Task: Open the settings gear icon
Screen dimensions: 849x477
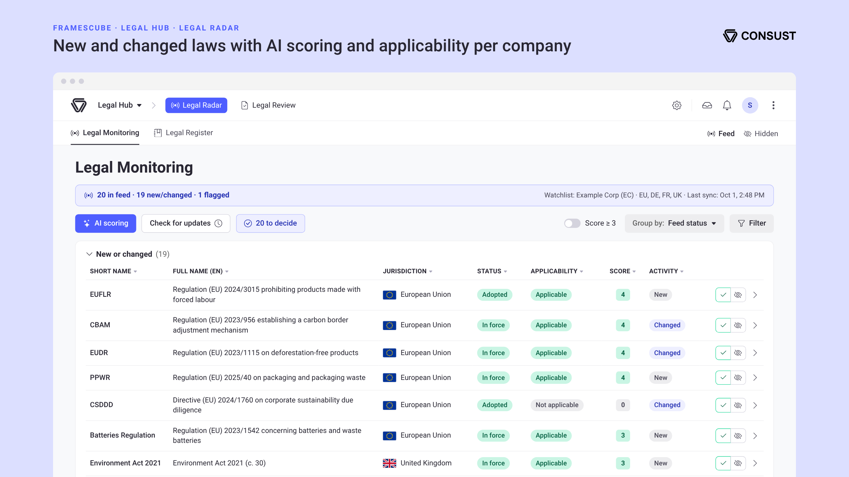Action: 677,105
